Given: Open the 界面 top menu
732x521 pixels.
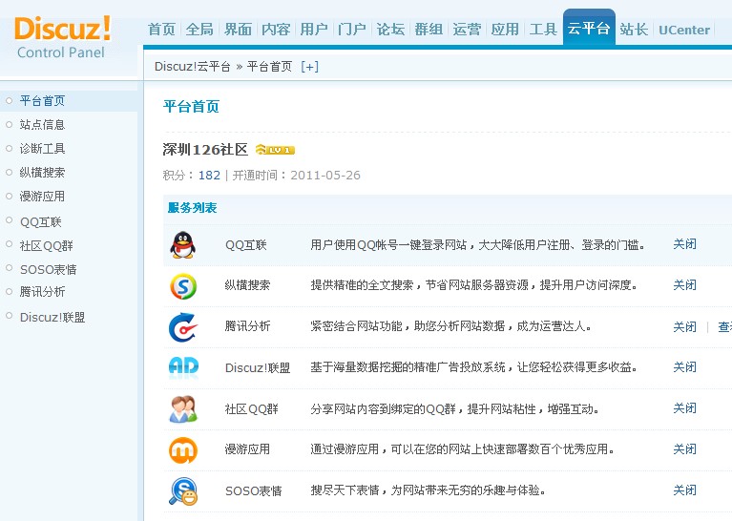Looking at the screenshot, I should click(x=238, y=30).
